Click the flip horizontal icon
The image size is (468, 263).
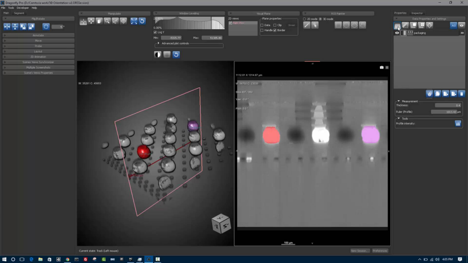pyautogui.click(x=7, y=27)
